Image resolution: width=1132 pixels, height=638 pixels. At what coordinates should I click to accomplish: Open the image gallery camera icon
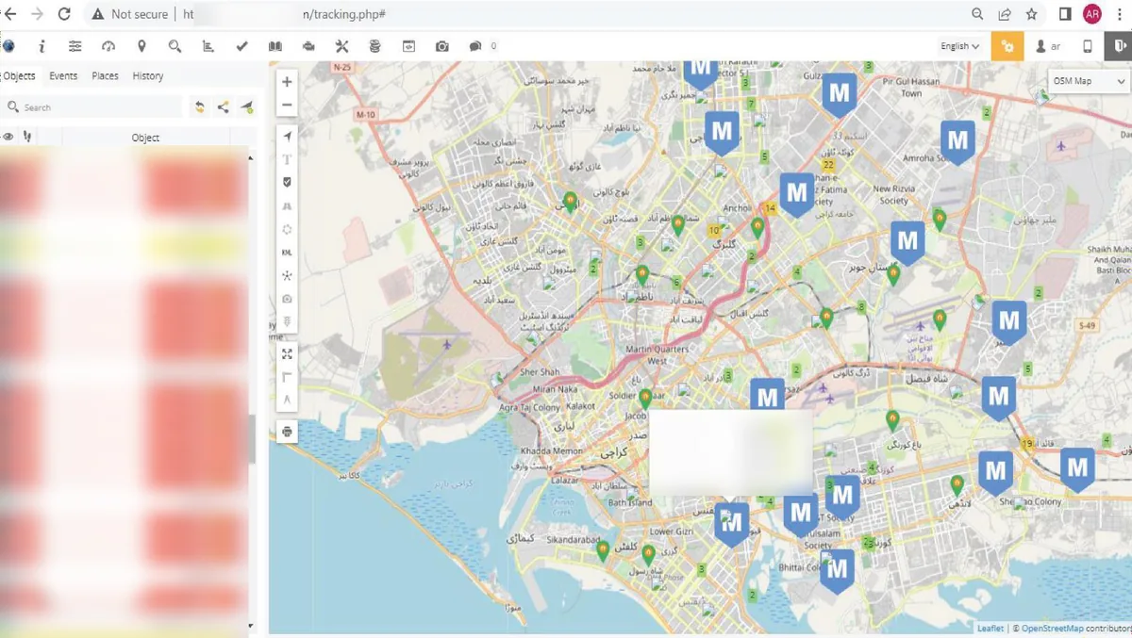tap(441, 46)
